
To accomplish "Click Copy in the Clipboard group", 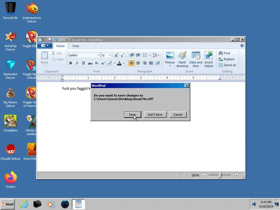I will pos(57,59).
